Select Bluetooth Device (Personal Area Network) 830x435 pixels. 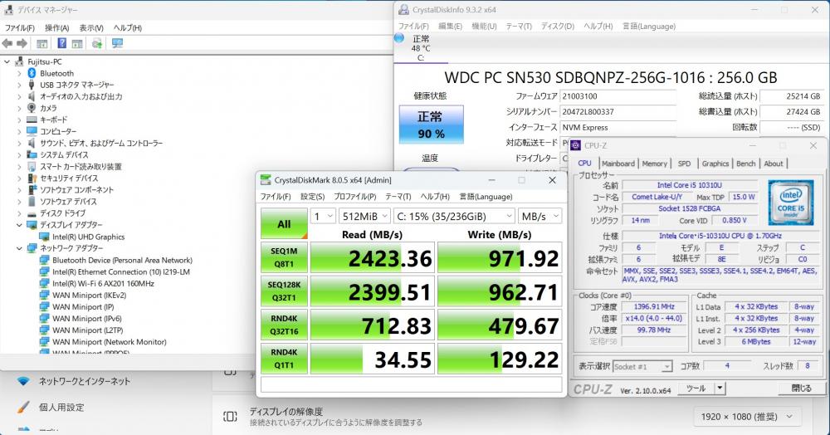click(x=122, y=260)
